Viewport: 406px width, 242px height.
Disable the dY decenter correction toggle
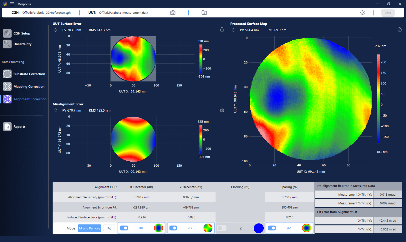pos(174,228)
